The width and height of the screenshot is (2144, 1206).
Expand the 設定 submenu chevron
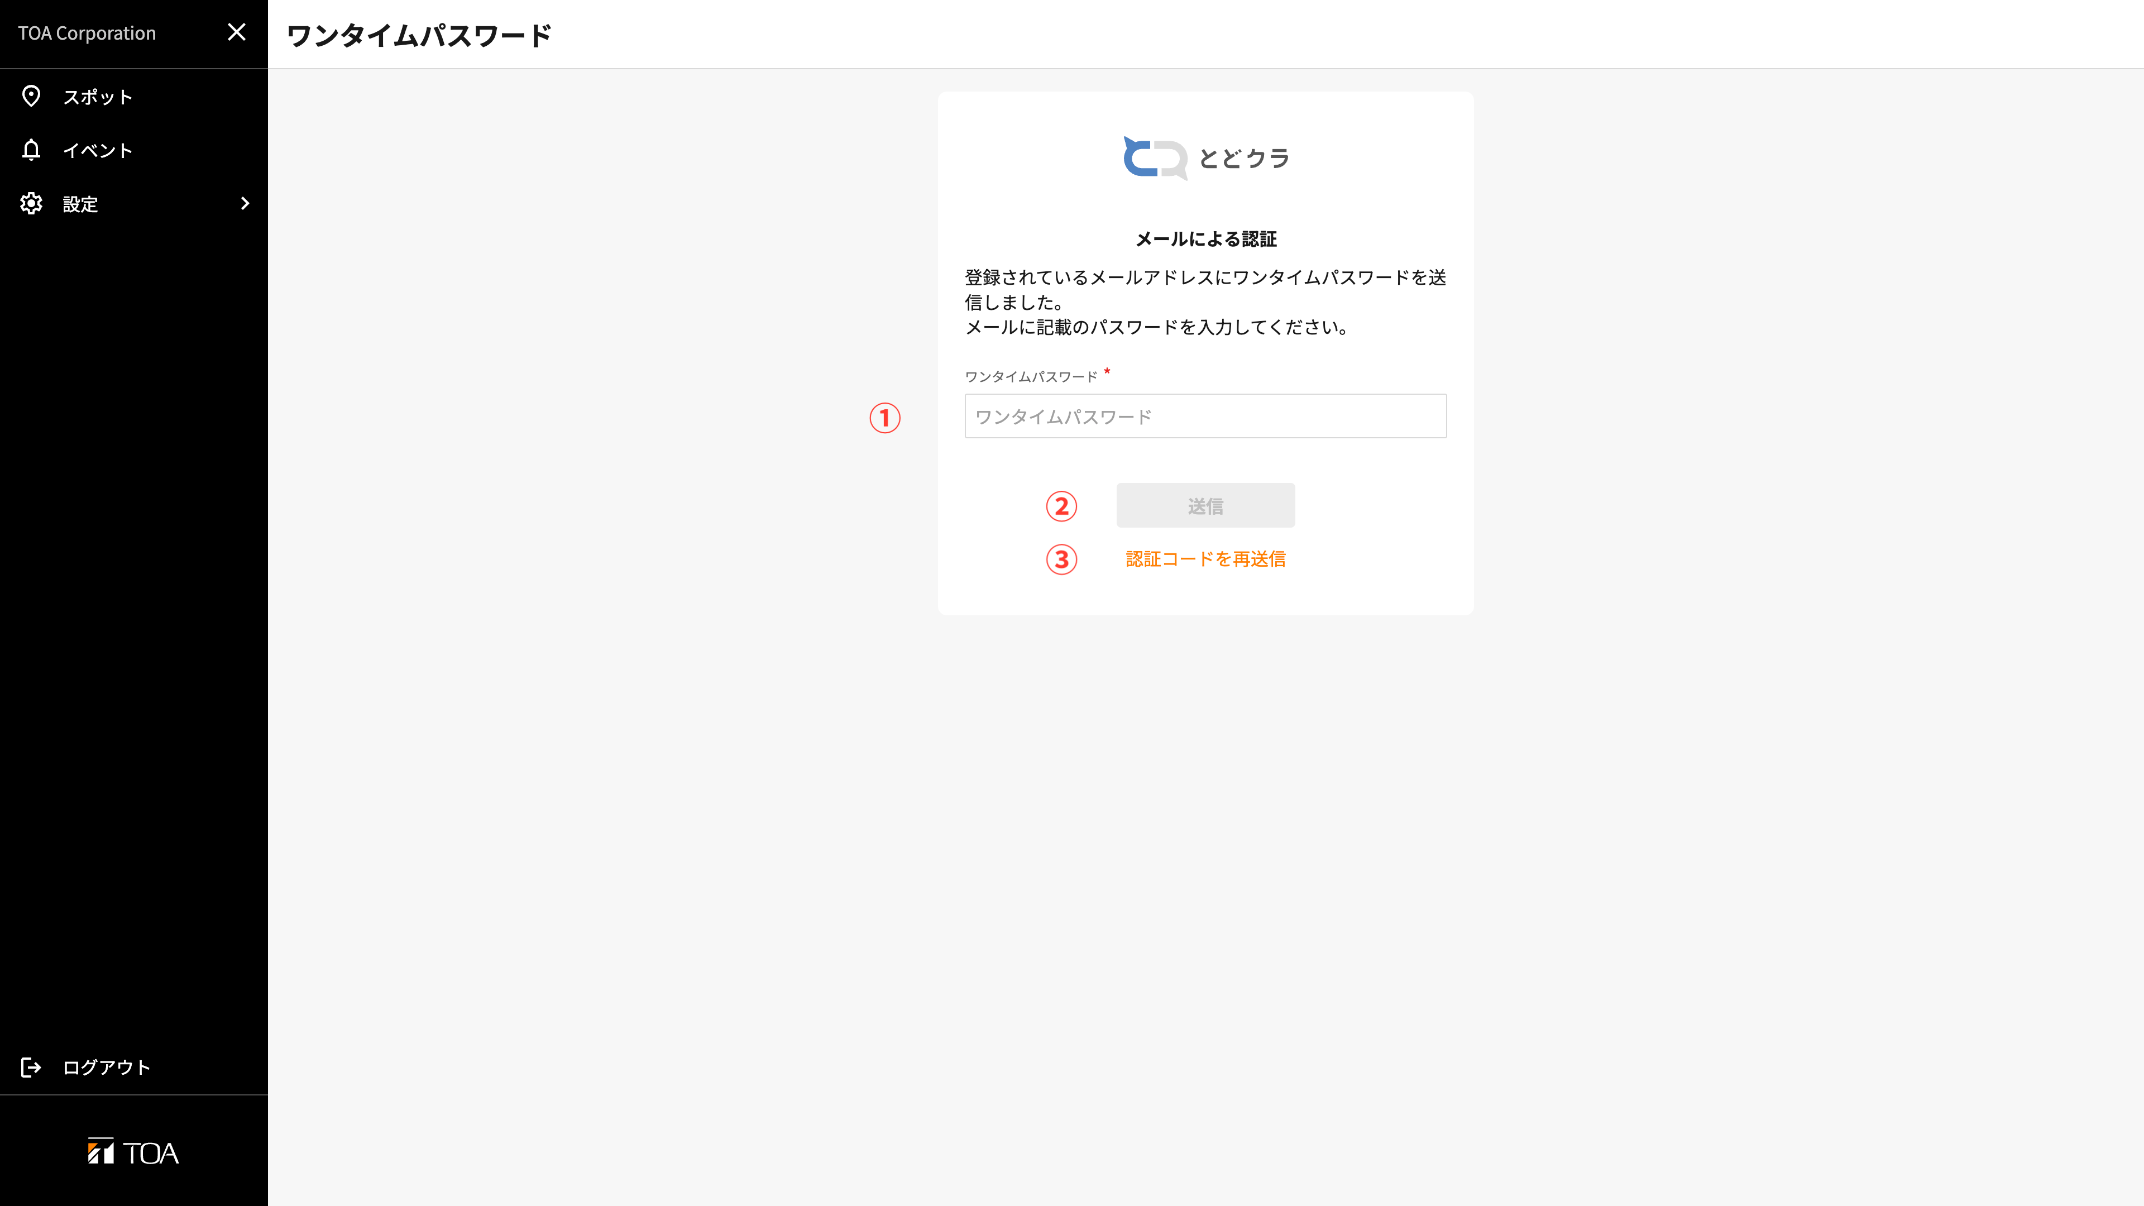245,204
